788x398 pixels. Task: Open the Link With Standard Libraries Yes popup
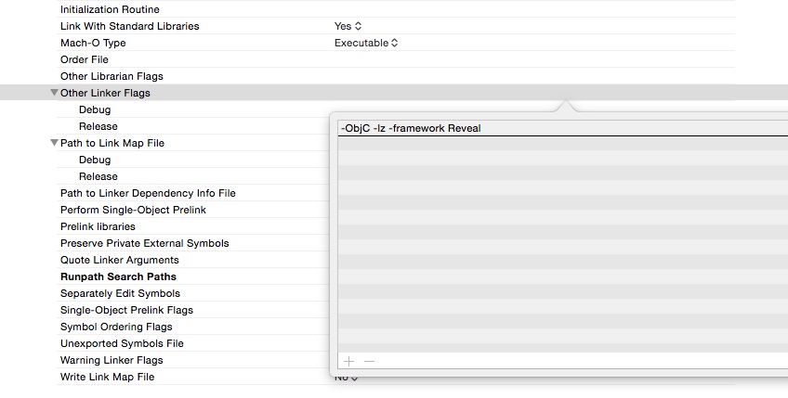(x=348, y=26)
